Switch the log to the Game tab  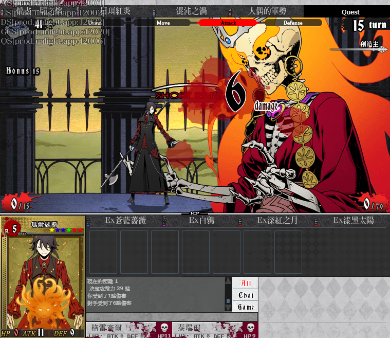(245, 307)
